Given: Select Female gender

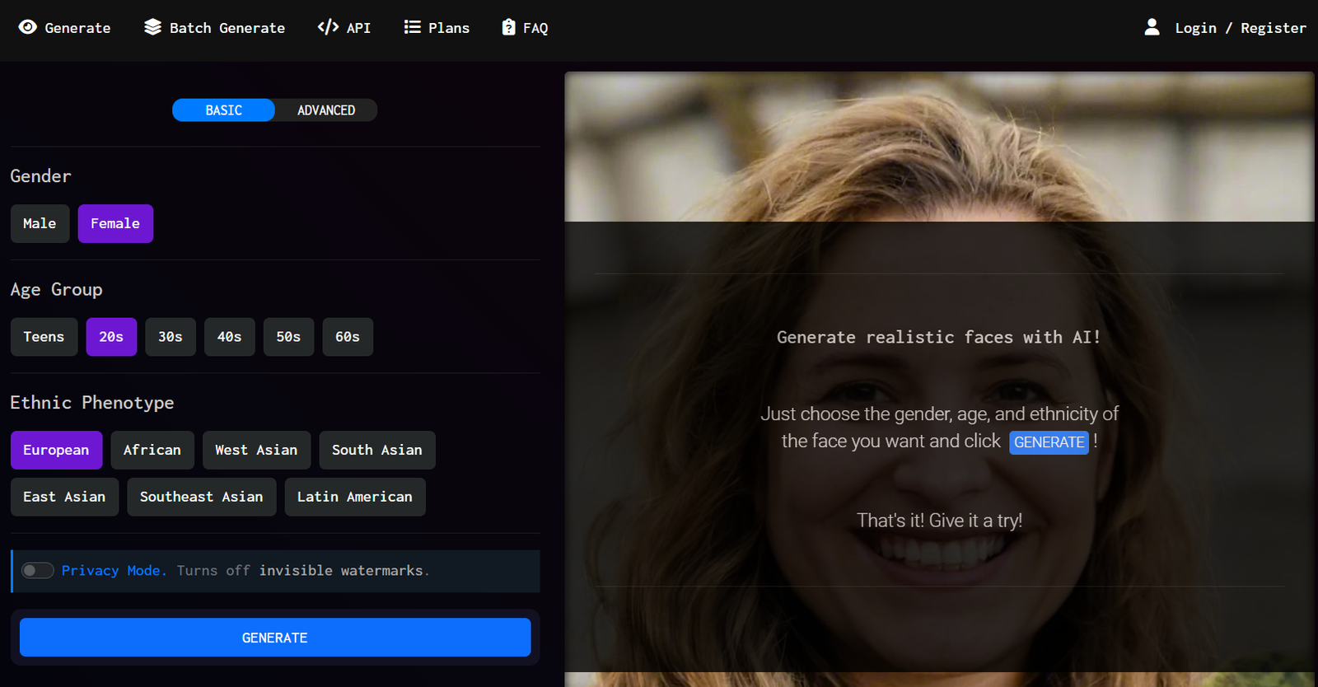Looking at the screenshot, I should coord(115,223).
